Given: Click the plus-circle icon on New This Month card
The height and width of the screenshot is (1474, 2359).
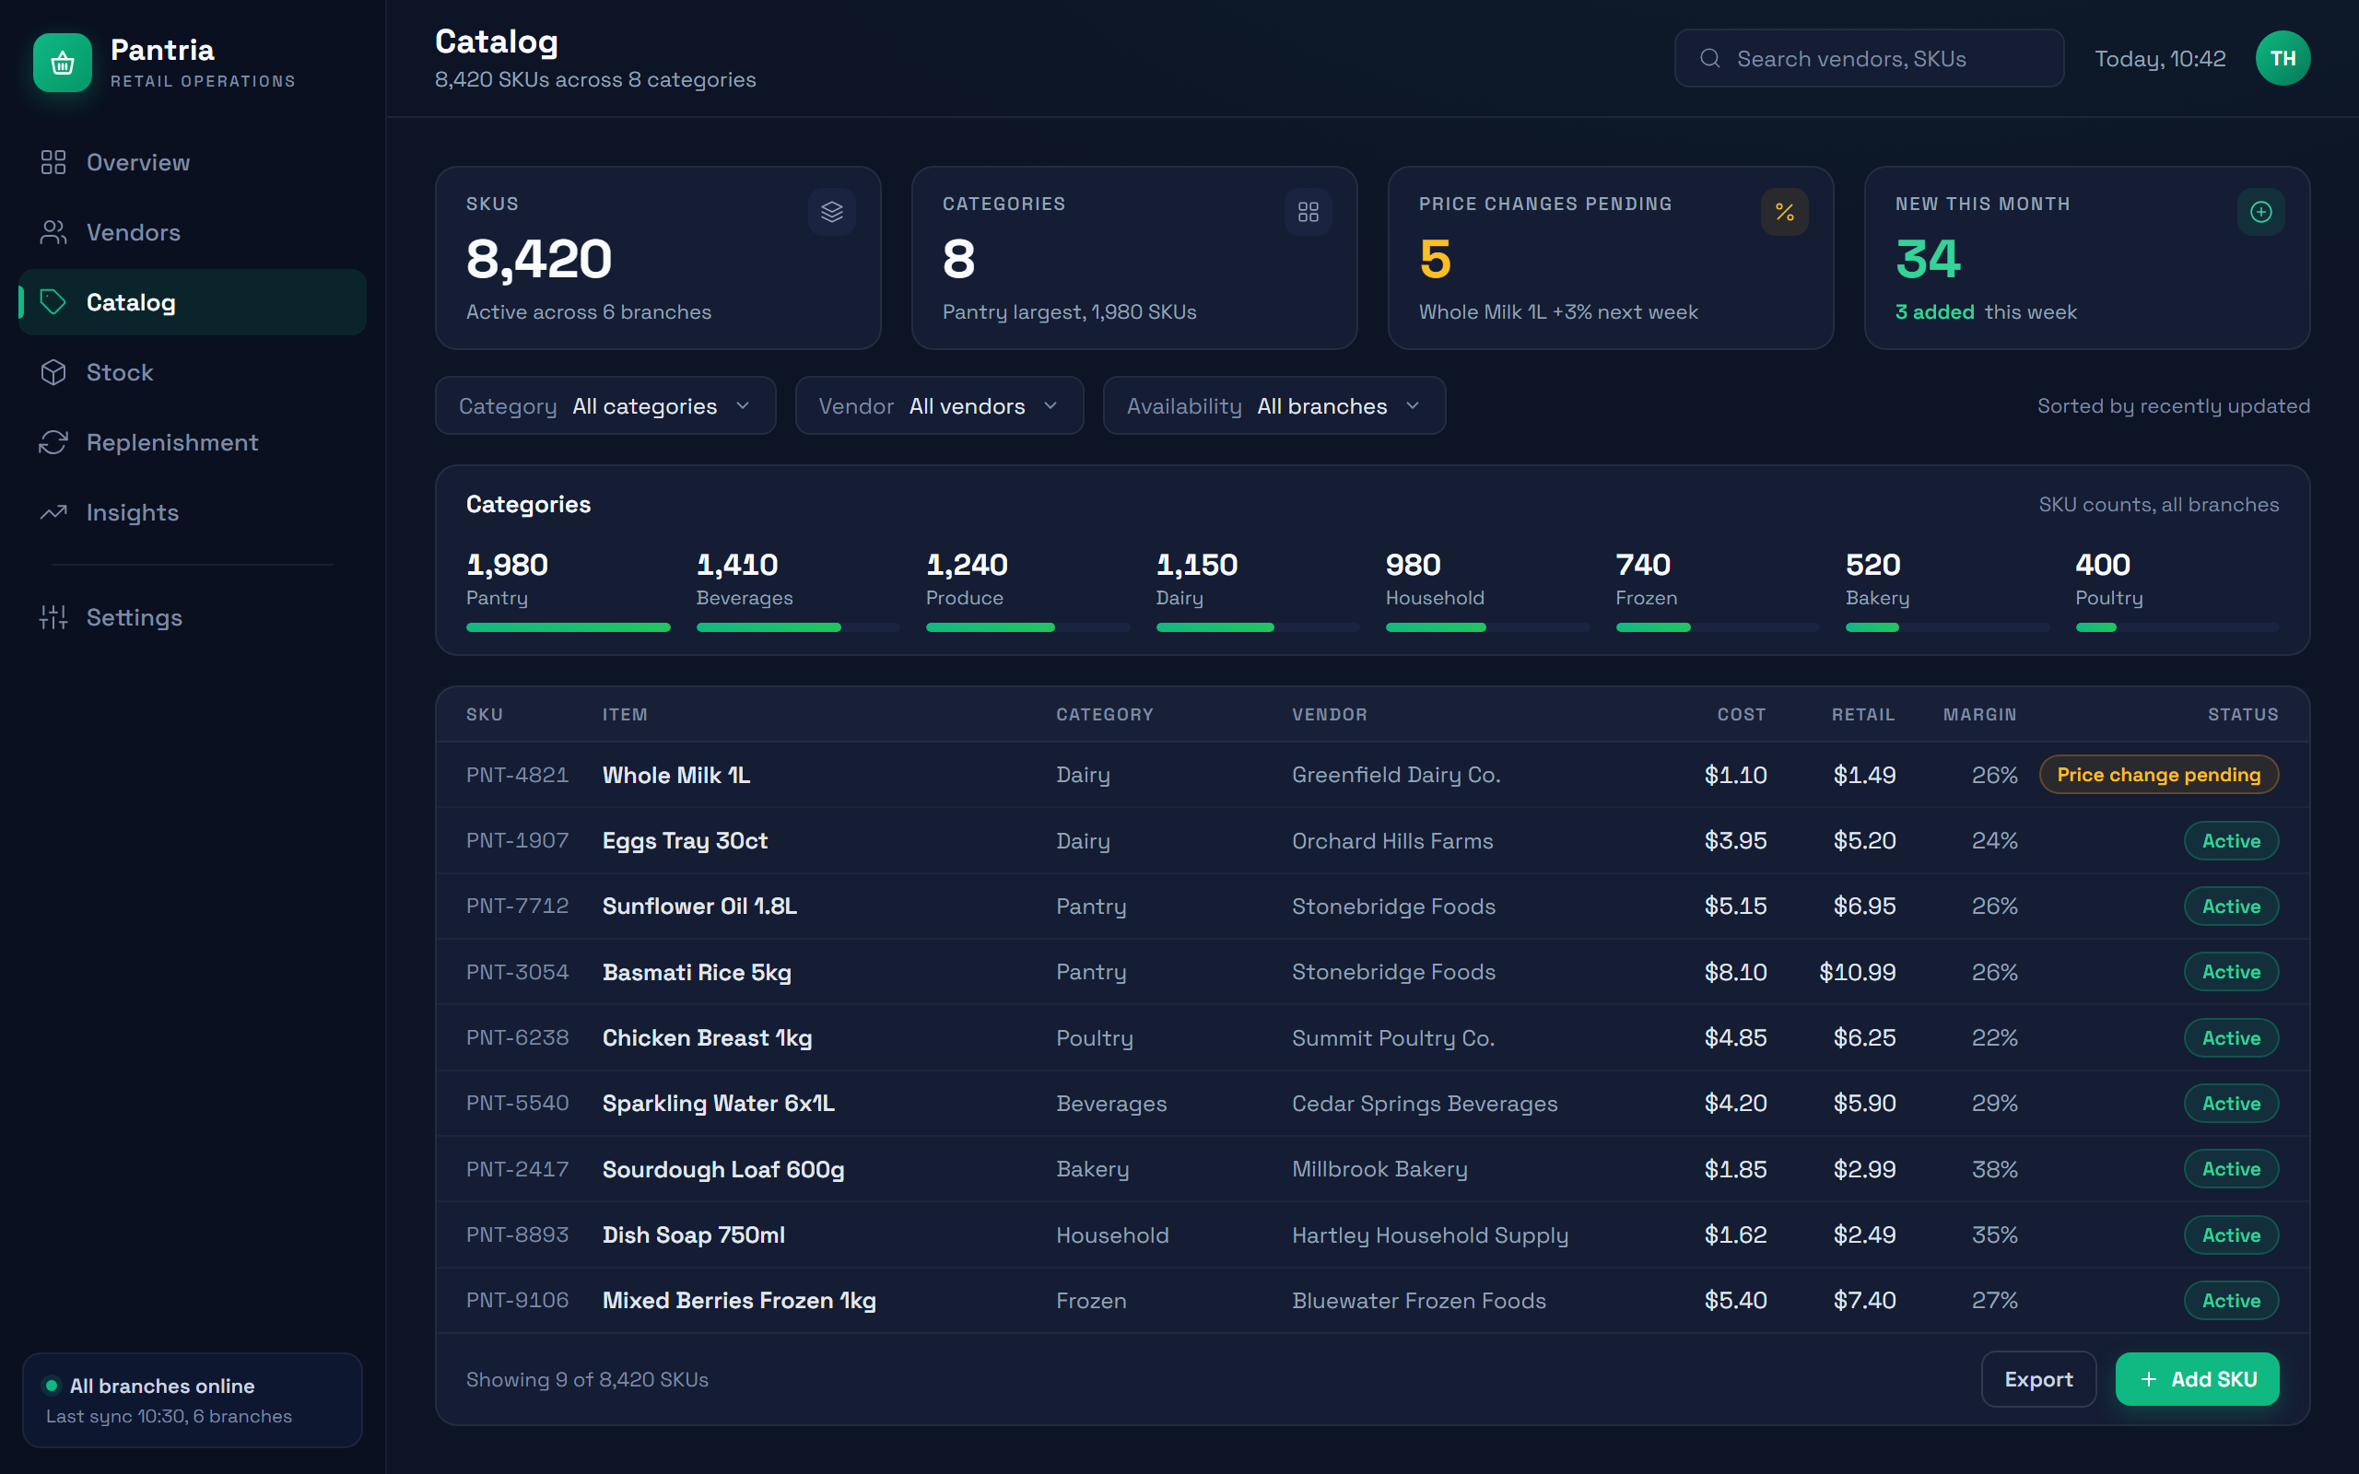Looking at the screenshot, I should pyautogui.click(x=2261, y=212).
